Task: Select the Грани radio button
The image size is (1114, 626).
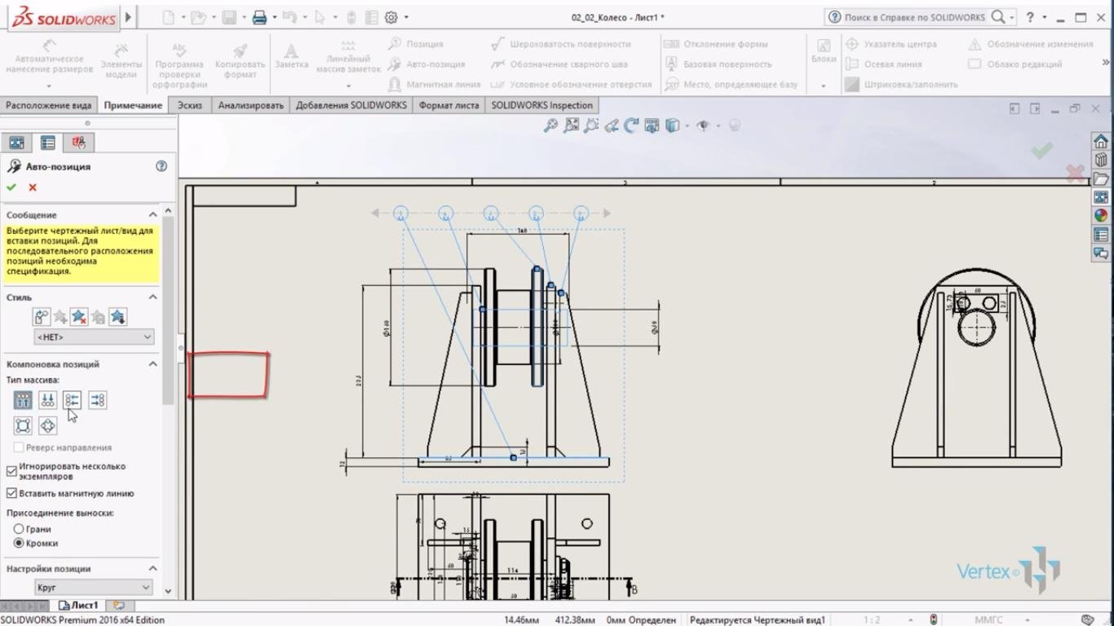Action: click(x=19, y=529)
